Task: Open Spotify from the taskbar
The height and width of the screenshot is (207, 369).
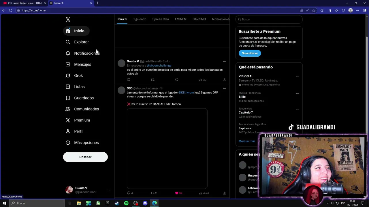Action: [x=126, y=203]
